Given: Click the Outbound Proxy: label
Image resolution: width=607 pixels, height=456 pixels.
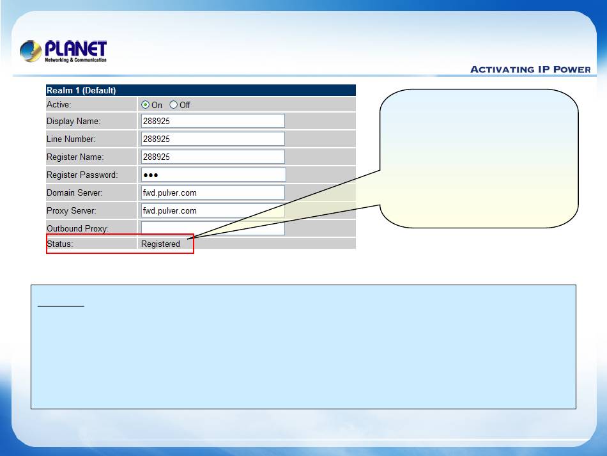Looking at the screenshot, I should point(77,228).
